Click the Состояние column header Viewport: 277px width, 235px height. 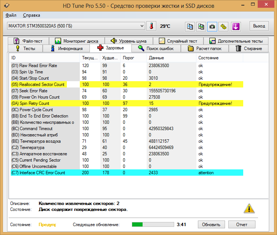(219, 58)
